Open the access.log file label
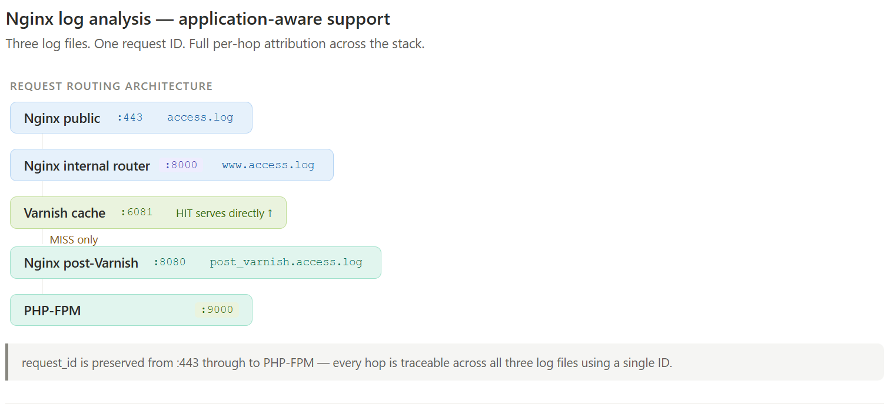This screenshot has height=407, width=887. [x=200, y=118]
